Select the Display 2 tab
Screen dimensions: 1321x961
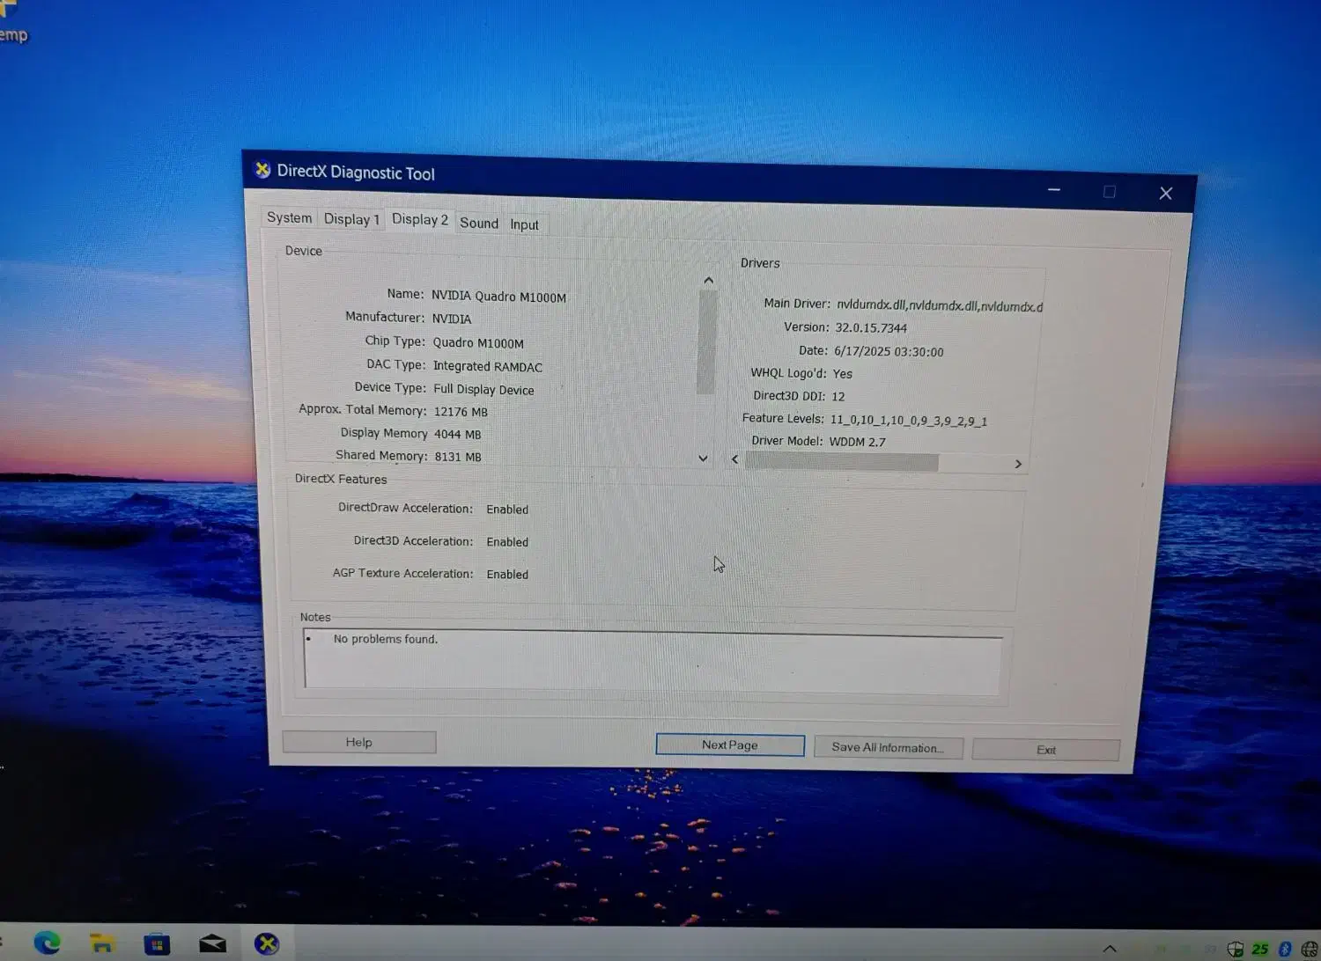click(x=420, y=219)
